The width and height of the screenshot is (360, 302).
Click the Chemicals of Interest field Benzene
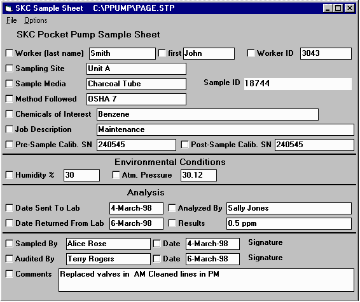[207, 114]
